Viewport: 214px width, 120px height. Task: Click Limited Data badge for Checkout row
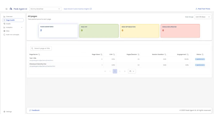(x=200, y=65)
